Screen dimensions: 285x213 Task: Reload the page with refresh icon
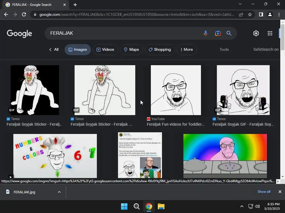pos(24,14)
